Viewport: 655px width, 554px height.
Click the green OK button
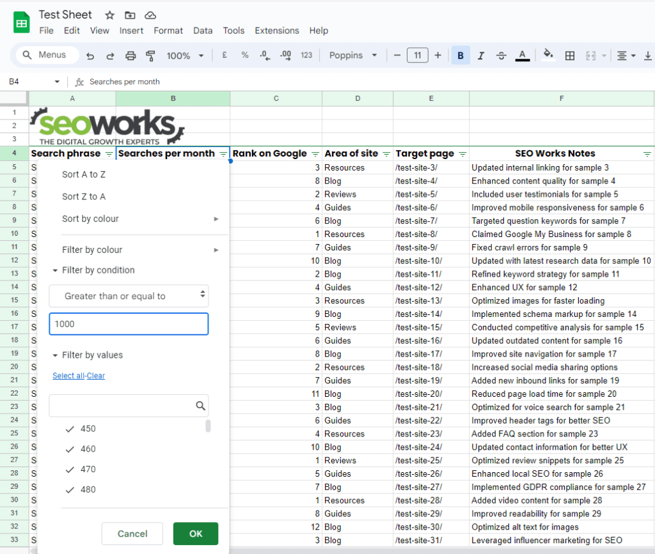click(x=196, y=534)
